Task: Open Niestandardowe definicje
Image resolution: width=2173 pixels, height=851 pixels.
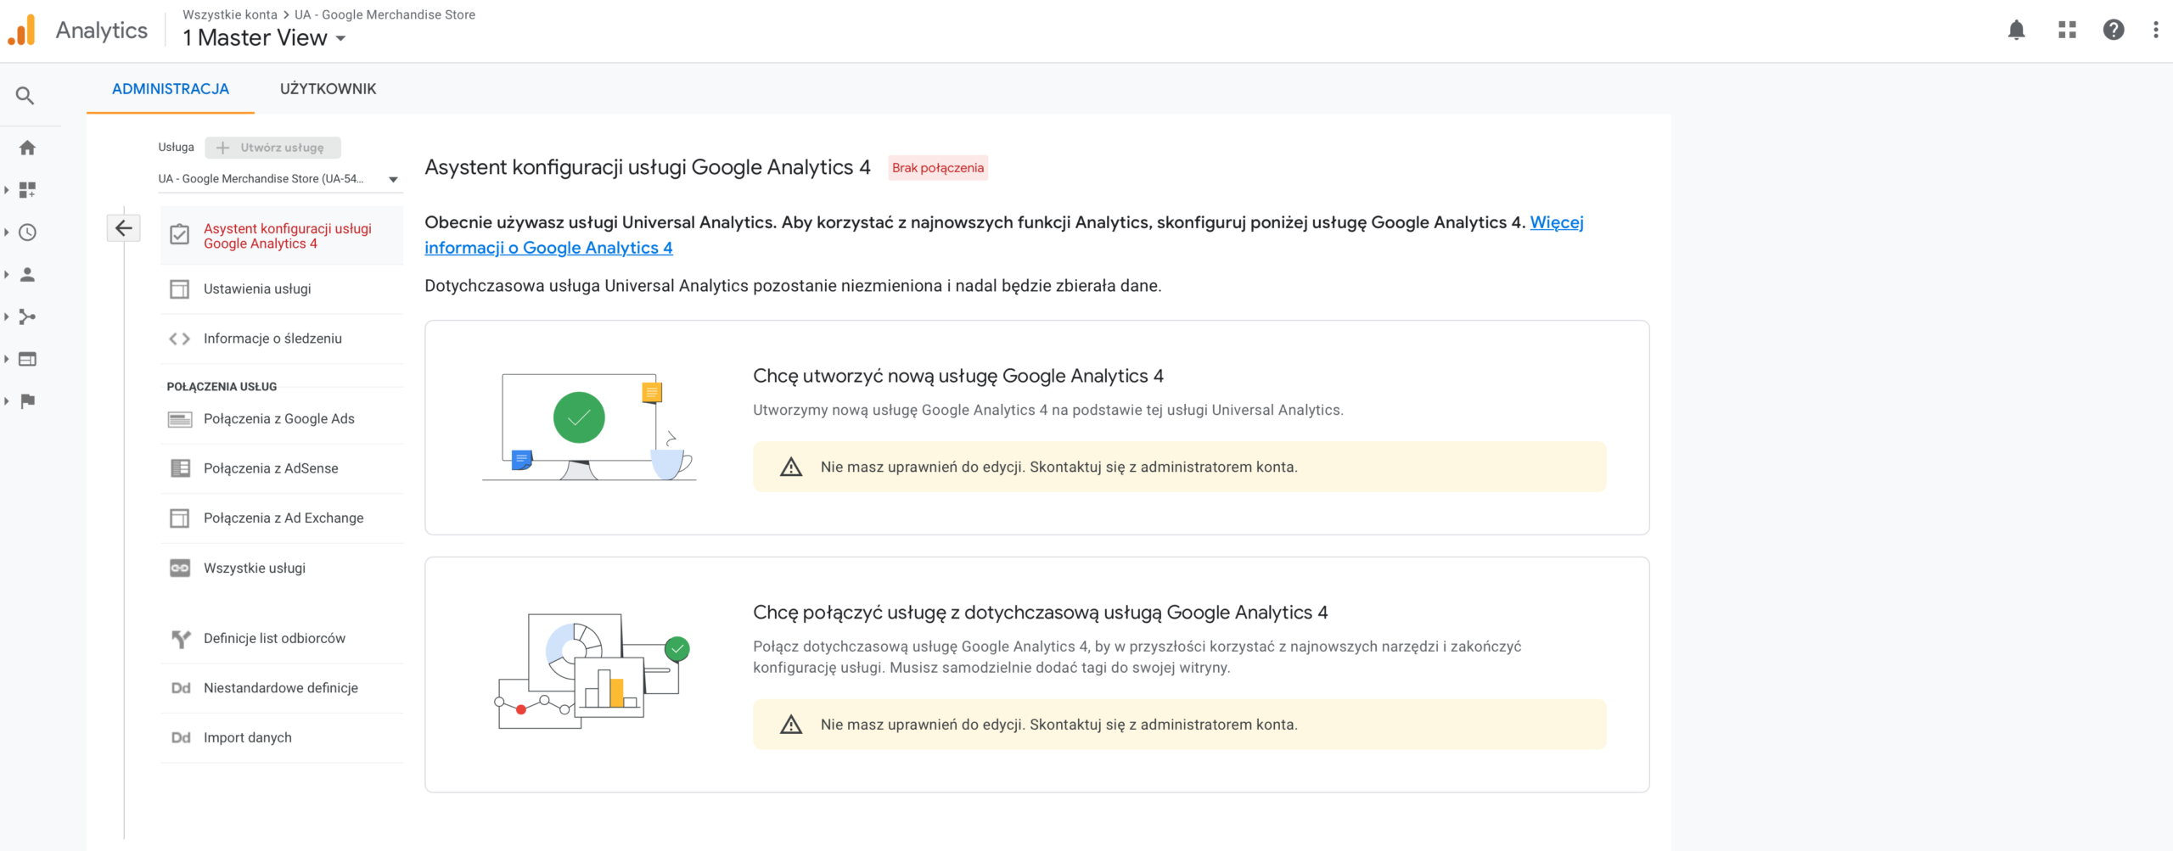Action: (282, 688)
